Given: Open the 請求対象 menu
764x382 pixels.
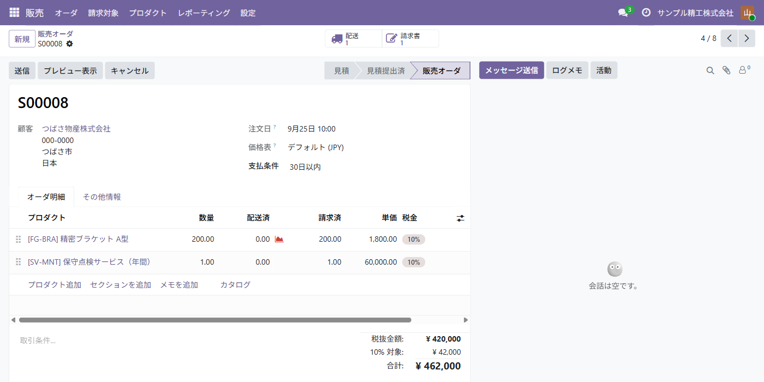Looking at the screenshot, I should (x=103, y=13).
